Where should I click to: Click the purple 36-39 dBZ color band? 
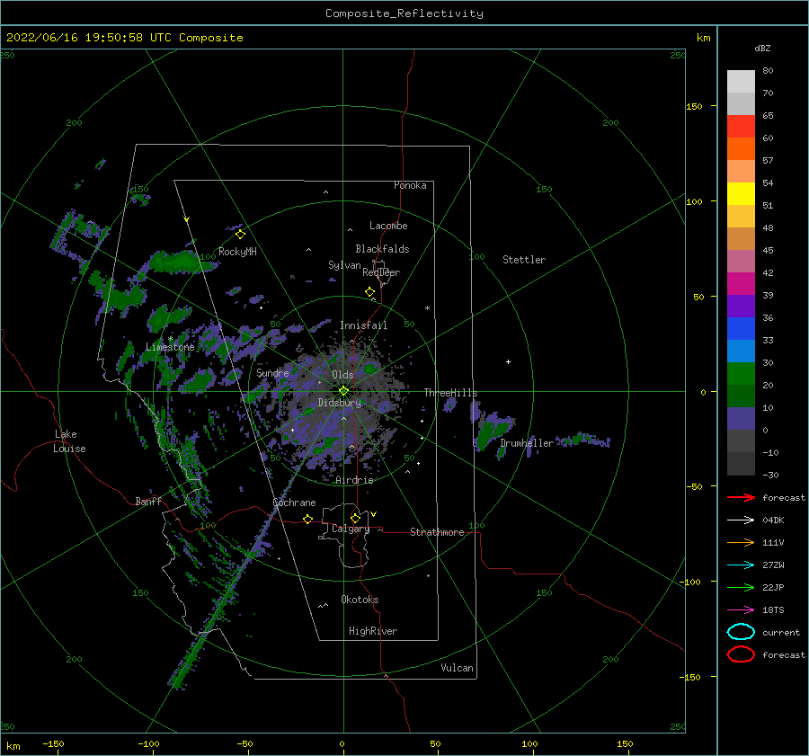741,306
